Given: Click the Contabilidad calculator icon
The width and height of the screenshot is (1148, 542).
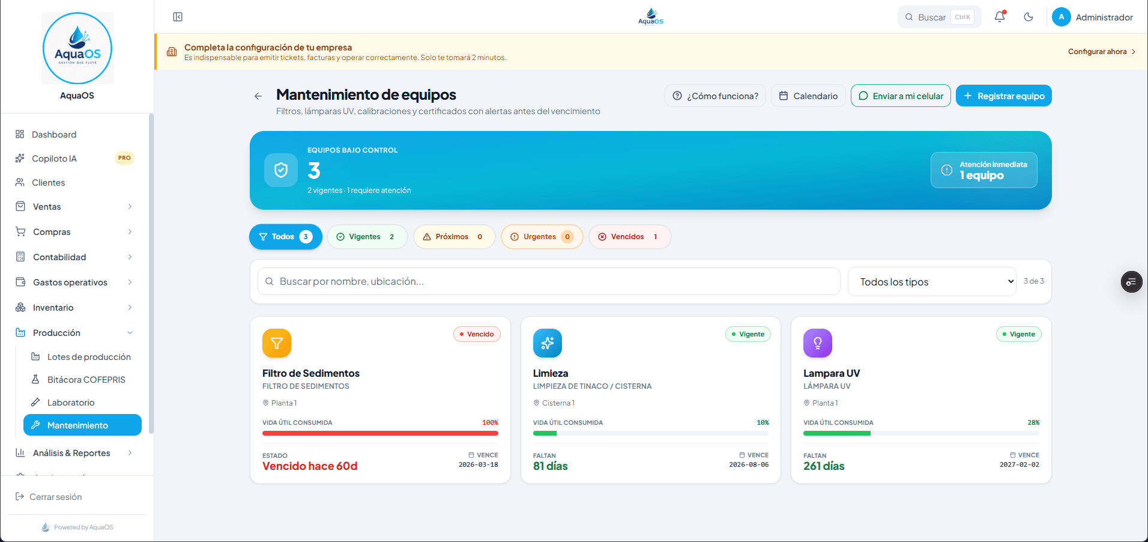Looking at the screenshot, I should coord(20,257).
